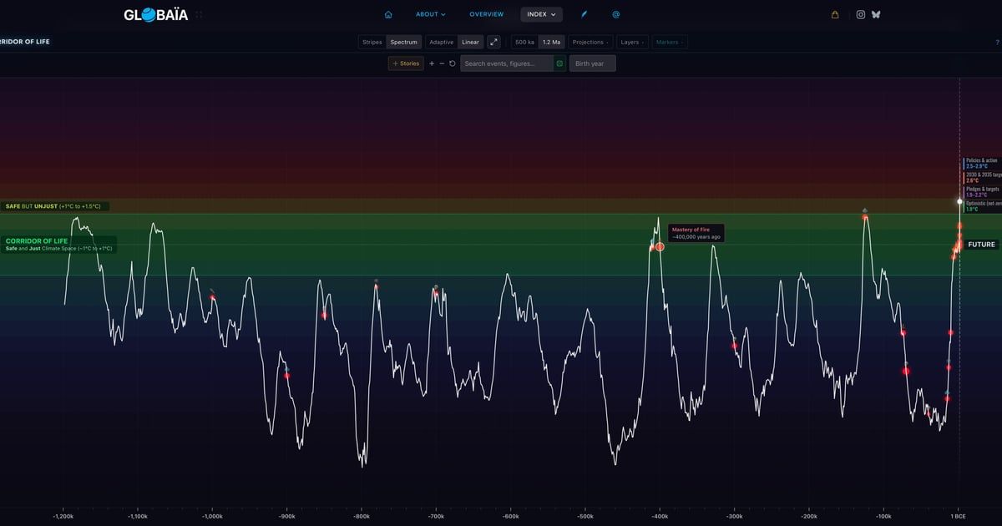Add Stories to the chart
Image resolution: width=1002 pixels, height=526 pixels.
(406, 63)
